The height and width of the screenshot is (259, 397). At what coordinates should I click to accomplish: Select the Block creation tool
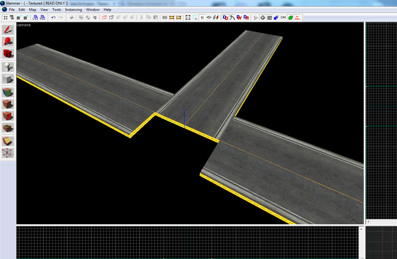point(8,79)
